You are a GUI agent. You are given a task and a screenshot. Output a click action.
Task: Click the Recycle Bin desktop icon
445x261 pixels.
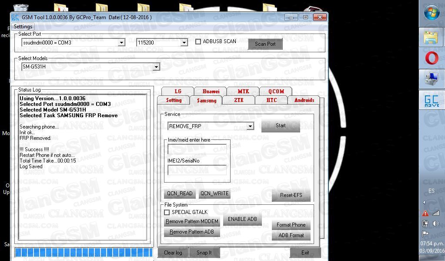tap(21, 7)
